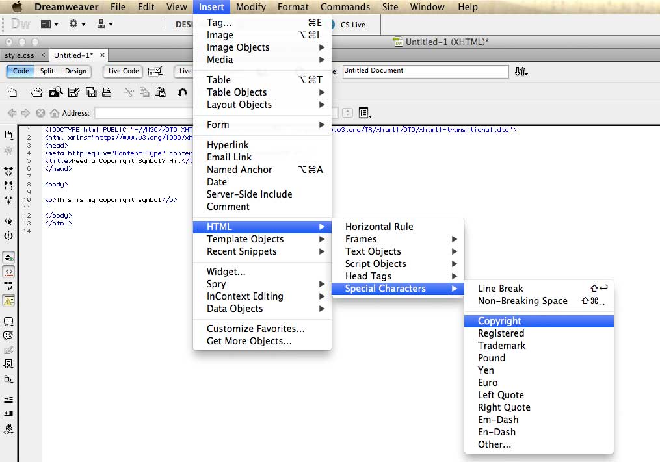Open the Modify menu
This screenshot has width=660, height=462.
pyautogui.click(x=251, y=6)
